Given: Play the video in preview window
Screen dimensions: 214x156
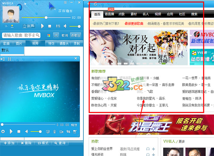Looking at the screenshot, I should [11, 131].
